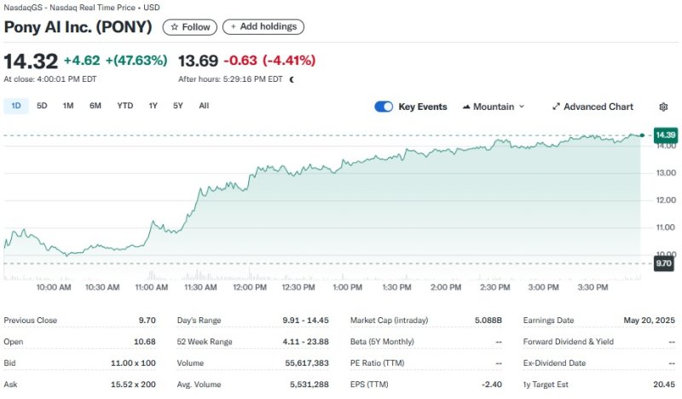Click the after hours price 13.69
This screenshot has width=682, height=399.
[x=198, y=61]
